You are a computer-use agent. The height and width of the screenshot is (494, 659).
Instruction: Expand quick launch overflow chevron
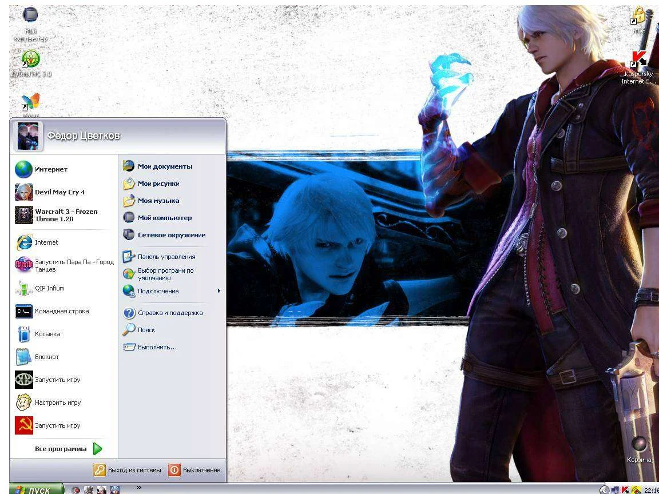138,488
